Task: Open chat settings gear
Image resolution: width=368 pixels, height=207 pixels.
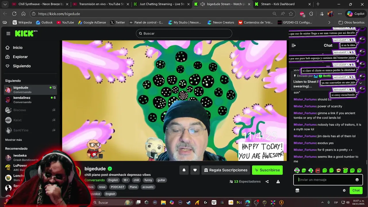Action: point(344,190)
